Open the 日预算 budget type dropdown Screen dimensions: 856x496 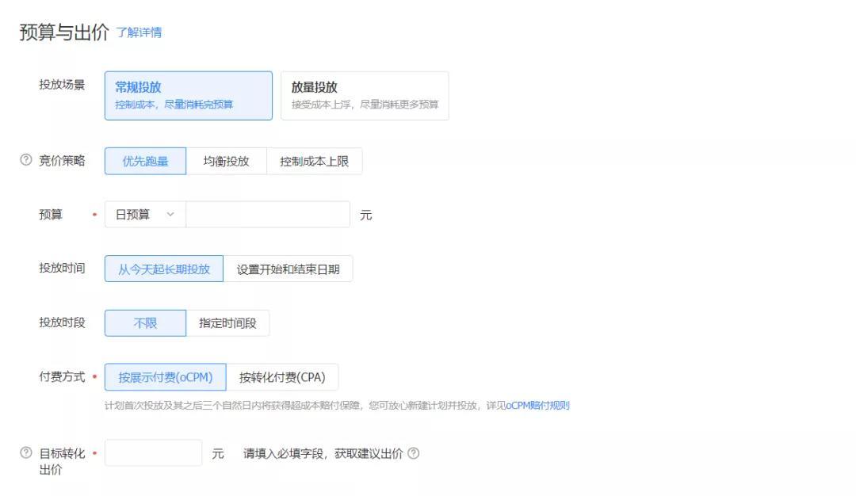pyautogui.click(x=145, y=215)
